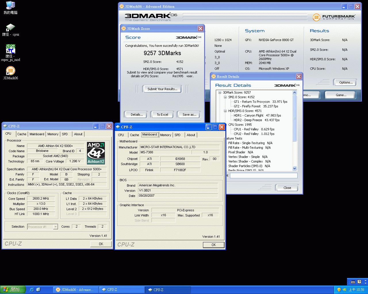Click the left CPU-Z window title icon
Screen dimensions: 368x294
pyautogui.click(x=5, y=126)
